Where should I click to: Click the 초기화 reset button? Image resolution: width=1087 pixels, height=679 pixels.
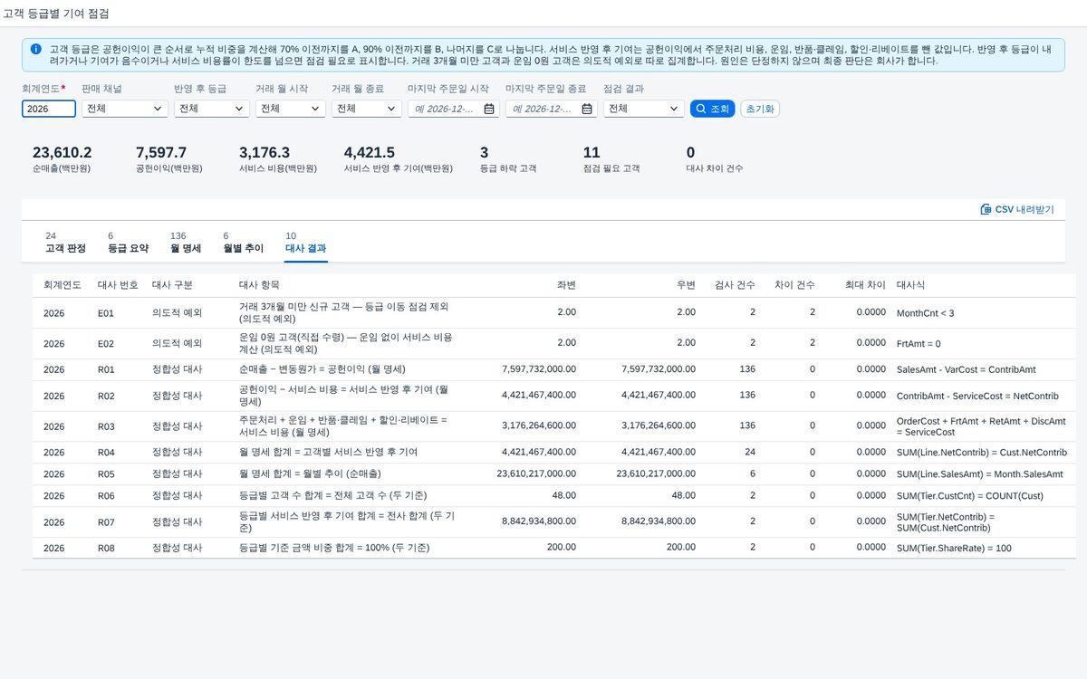coord(760,109)
